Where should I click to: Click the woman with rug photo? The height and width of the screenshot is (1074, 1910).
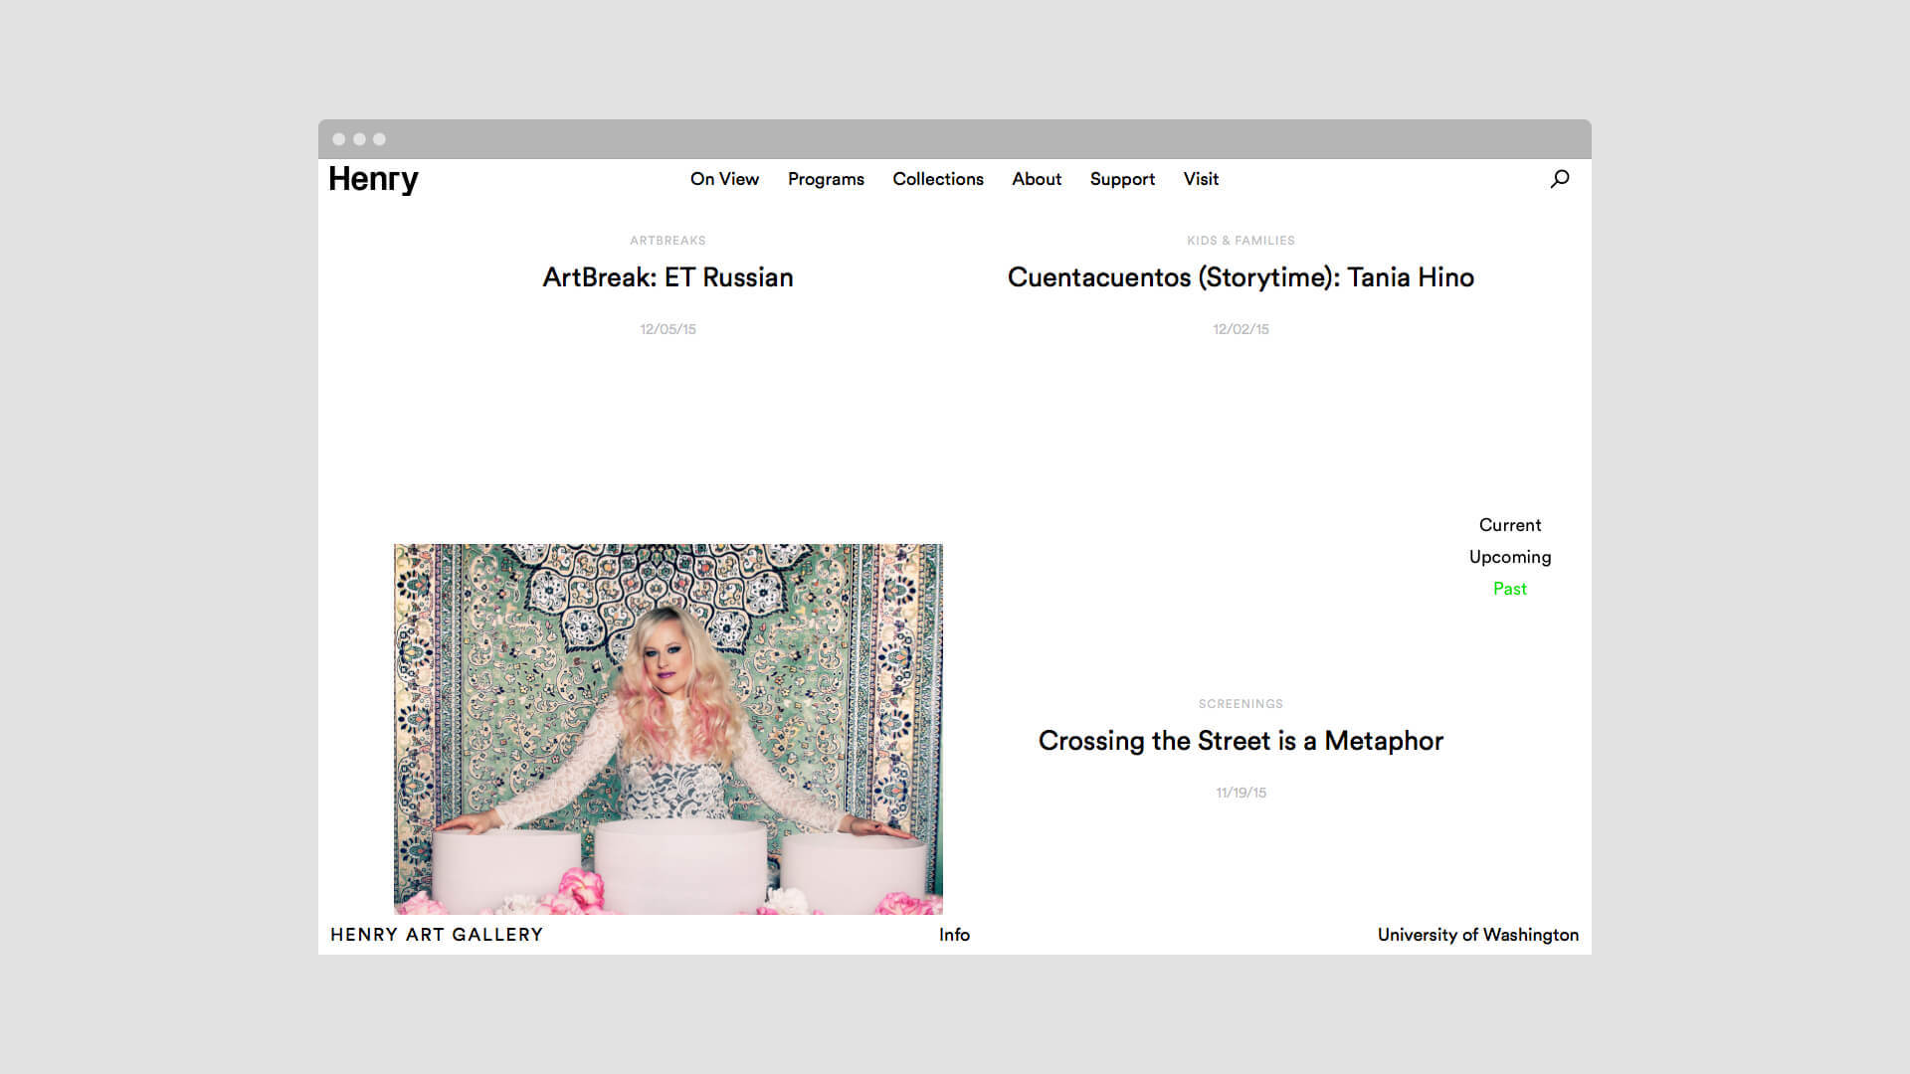pyautogui.click(x=668, y=728)
